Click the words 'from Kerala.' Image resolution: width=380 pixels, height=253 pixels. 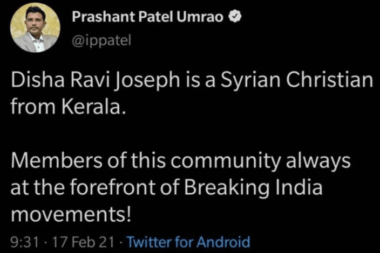[x=69, y=107]
